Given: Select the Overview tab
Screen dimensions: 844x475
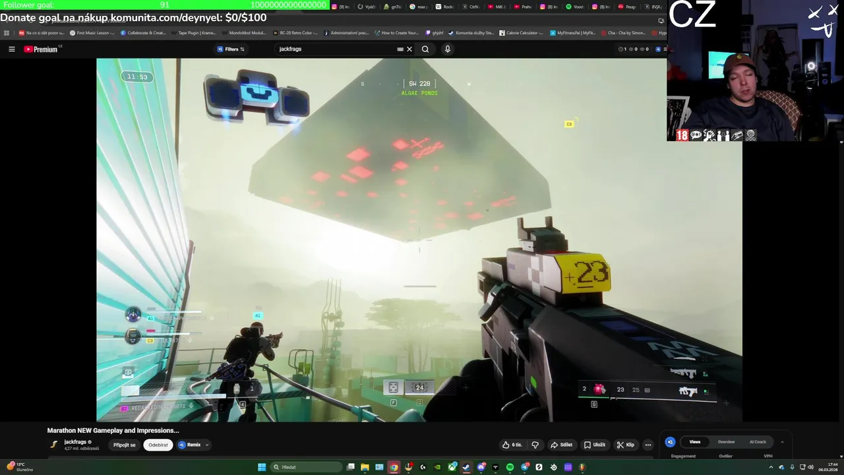Looking at the screenshot, I should 726,442.
